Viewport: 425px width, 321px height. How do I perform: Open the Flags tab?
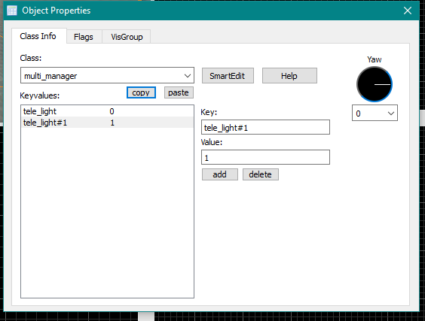point(84,37)
